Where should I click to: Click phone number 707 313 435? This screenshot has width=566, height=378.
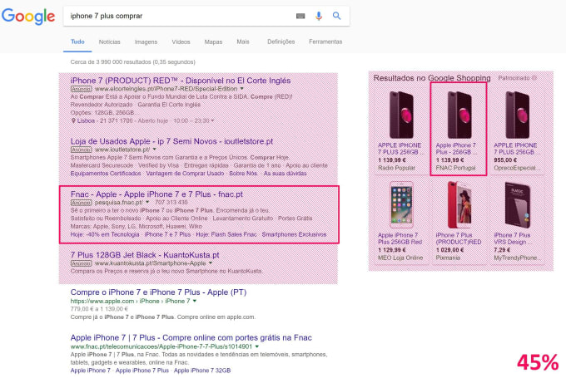171,202
